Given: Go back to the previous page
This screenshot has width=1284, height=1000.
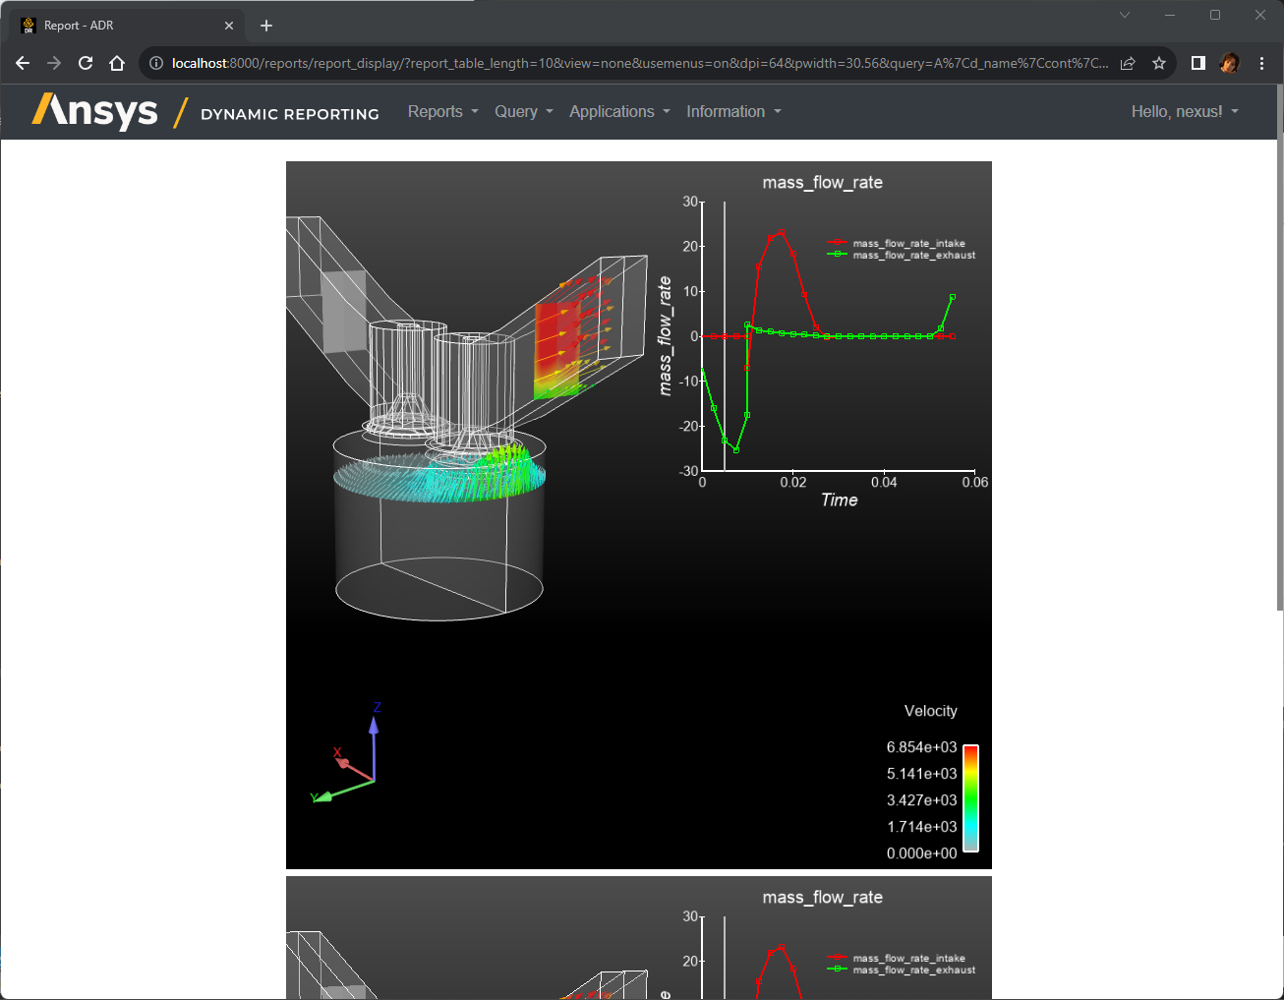Looking at the screenshot, I should [x=23, y=63].
